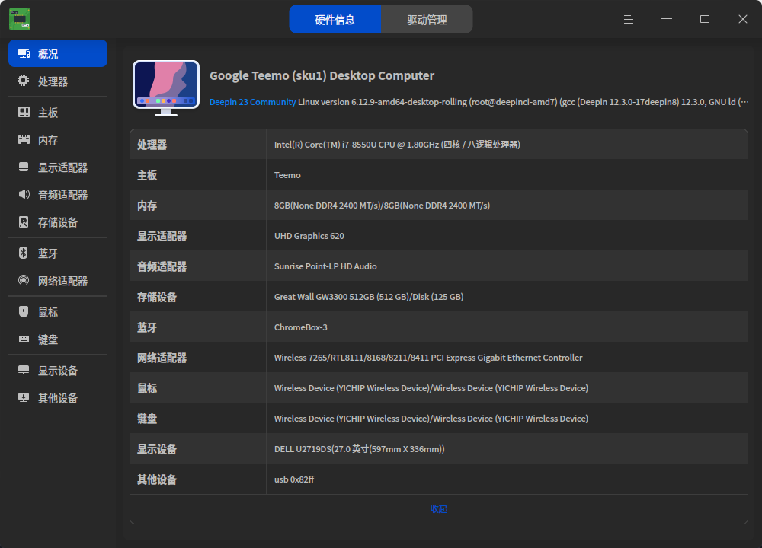Open the 鼠标 mouse icon in sidebar
762x548 pixels.
point(24,311)
